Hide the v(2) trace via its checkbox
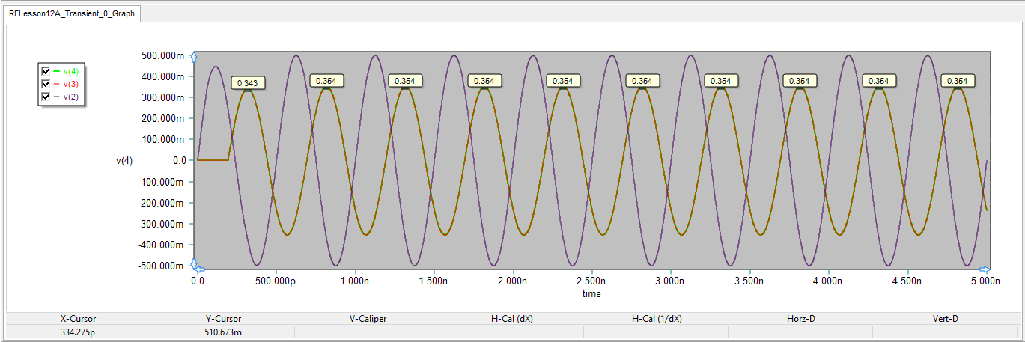This screenshot has height=342, width=1025. (x=46, y=97)
